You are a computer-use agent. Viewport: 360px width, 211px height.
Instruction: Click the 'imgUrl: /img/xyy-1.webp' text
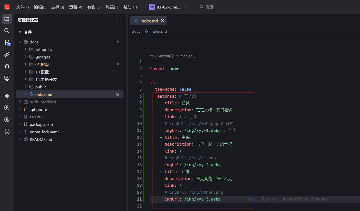tap(192, 130)
